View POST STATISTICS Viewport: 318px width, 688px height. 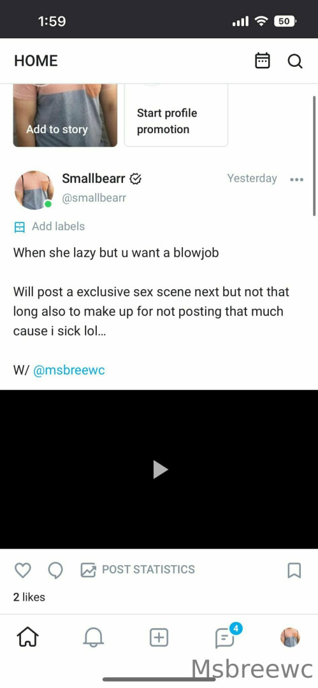pyautogui.click(x=138, y=570)
